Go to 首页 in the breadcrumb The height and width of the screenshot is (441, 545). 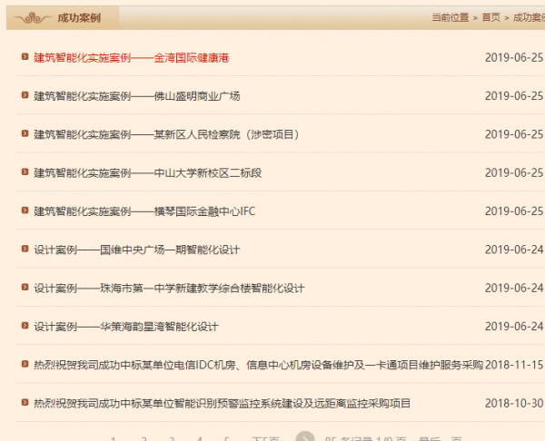490,17
